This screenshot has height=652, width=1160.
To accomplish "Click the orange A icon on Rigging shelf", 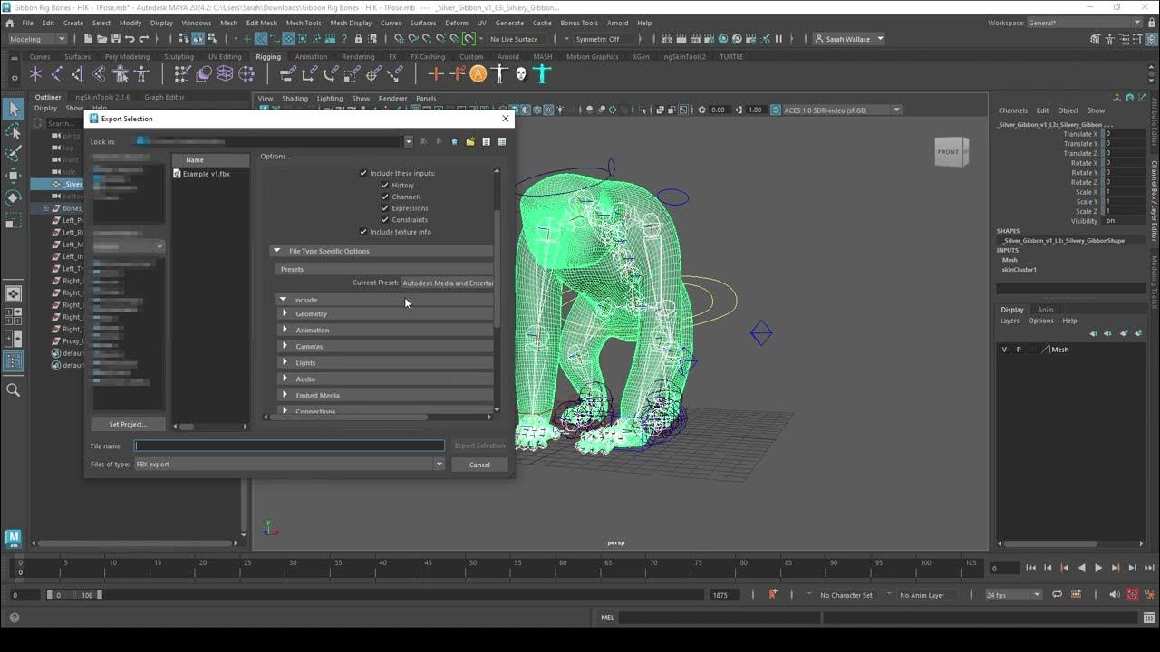I will [478, 74].
